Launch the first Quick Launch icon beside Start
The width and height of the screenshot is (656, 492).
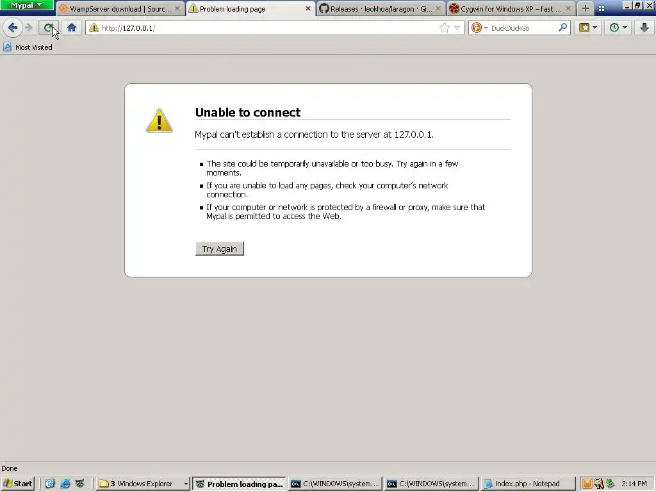[x=50, y=484]
